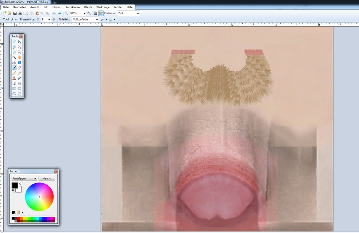
Task: Click the Mehr >> button
Action: [x=47, y=179]
